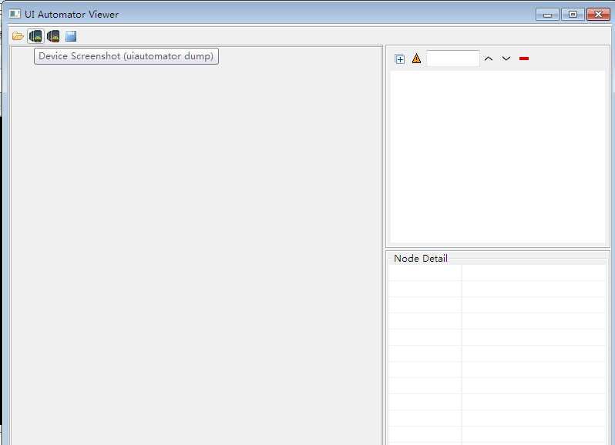Capture Device Screenshot (uiautomator dump)
The height and width of the screenshot is (445, 615).
pos(35,36)
